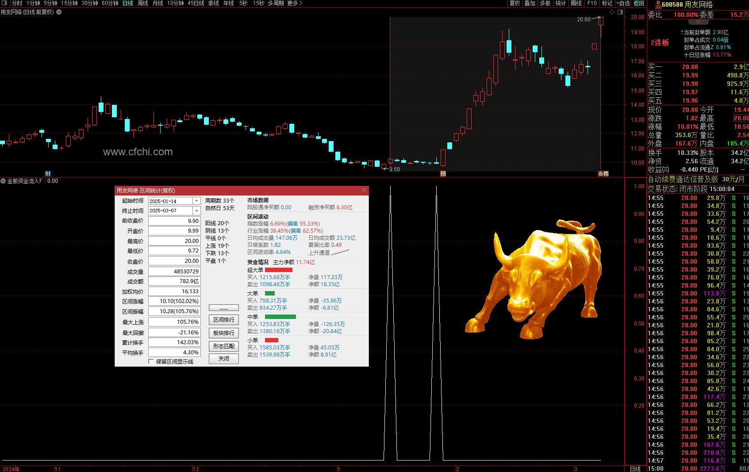Click the ...... button in the dialog
The image size is (749, 472).
[x=224, y=308]
